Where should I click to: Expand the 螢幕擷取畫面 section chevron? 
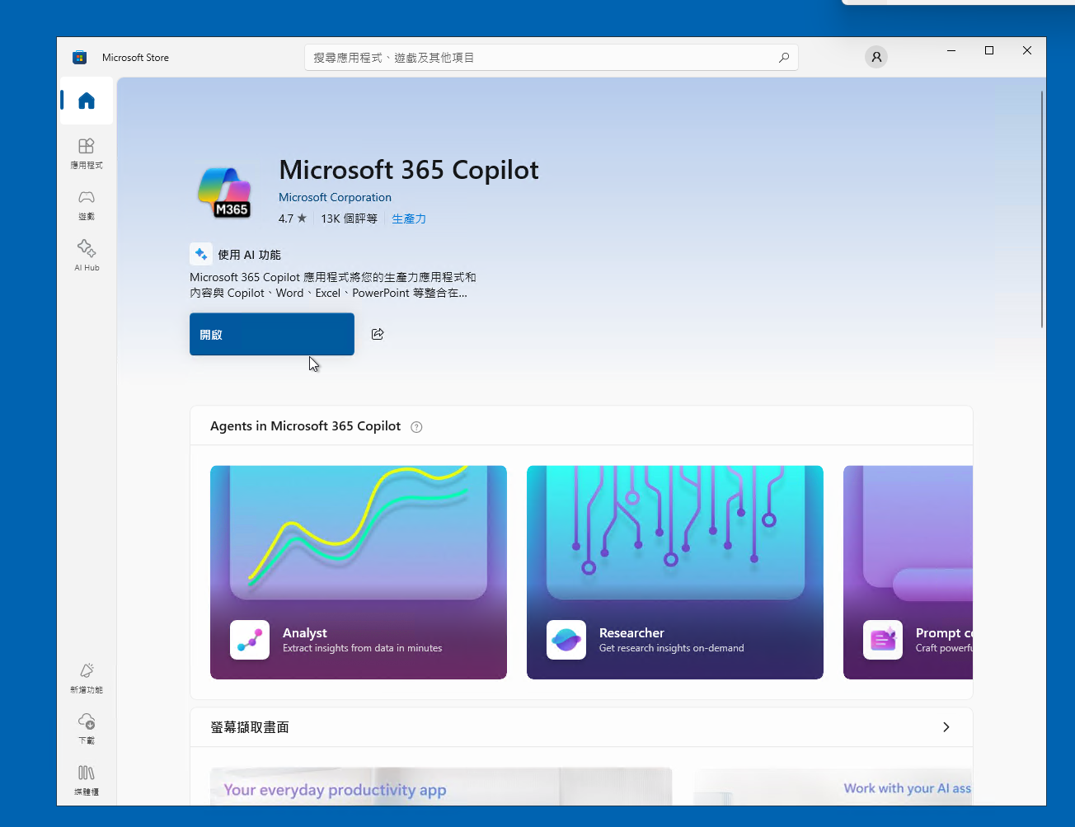click(x=946, y=727)
